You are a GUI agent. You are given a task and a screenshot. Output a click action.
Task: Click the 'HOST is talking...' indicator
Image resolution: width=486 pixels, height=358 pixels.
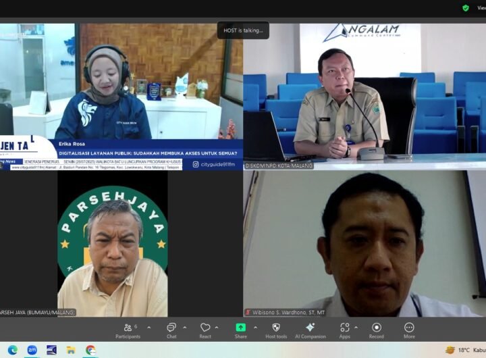(x=243, y=30)
